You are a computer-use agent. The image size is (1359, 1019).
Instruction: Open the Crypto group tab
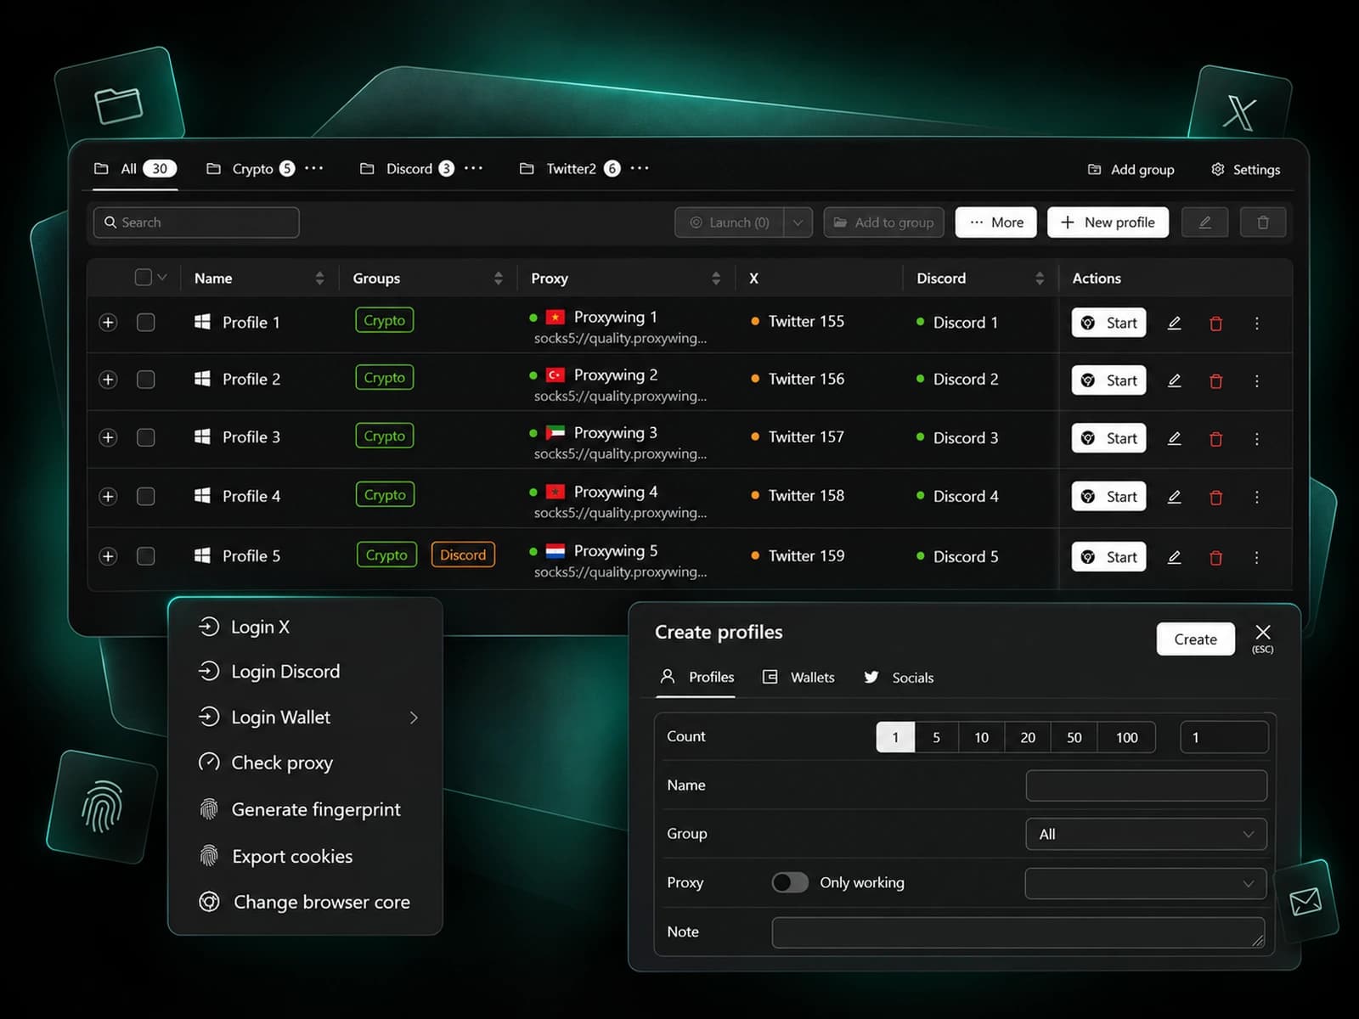tap(251, 169)
